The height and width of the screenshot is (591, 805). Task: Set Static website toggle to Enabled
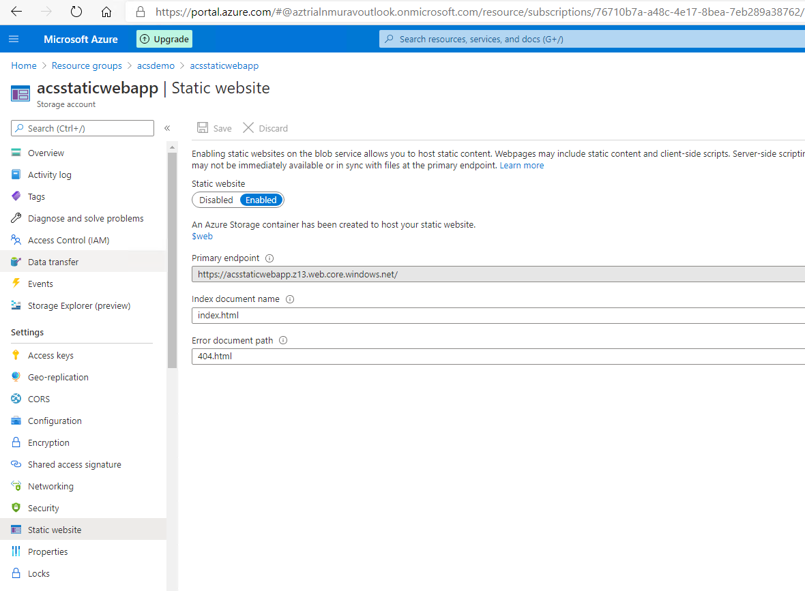tap(261, 200)
